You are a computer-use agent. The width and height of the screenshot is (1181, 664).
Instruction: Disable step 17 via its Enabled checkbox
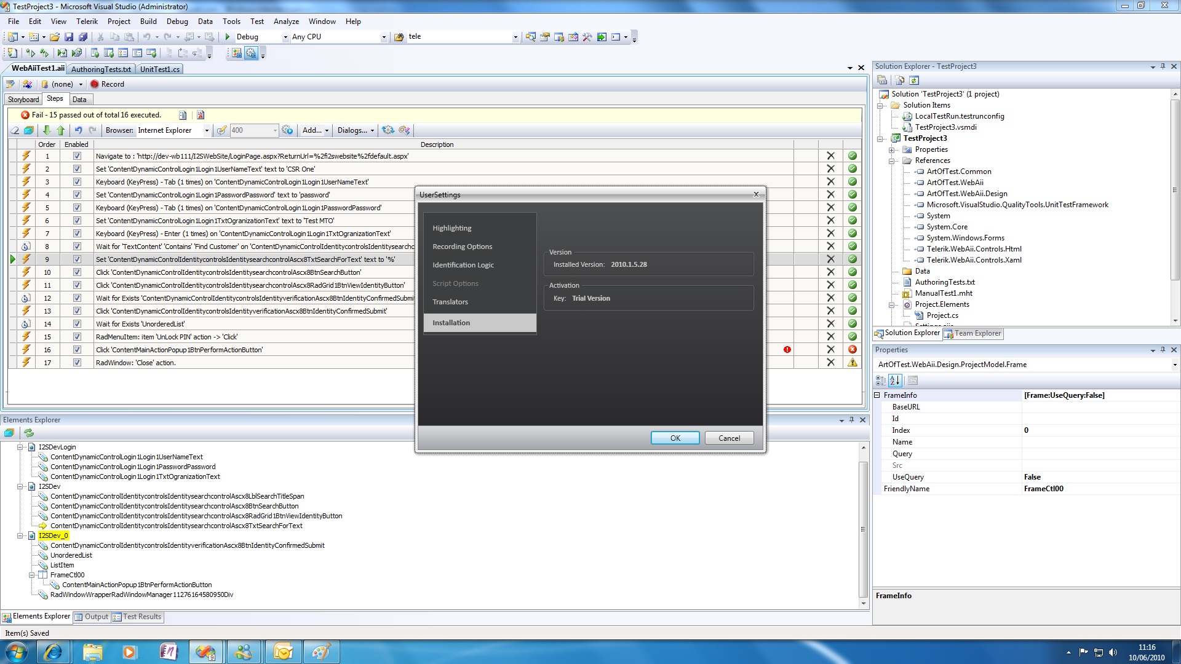click(x=77, y=363)
